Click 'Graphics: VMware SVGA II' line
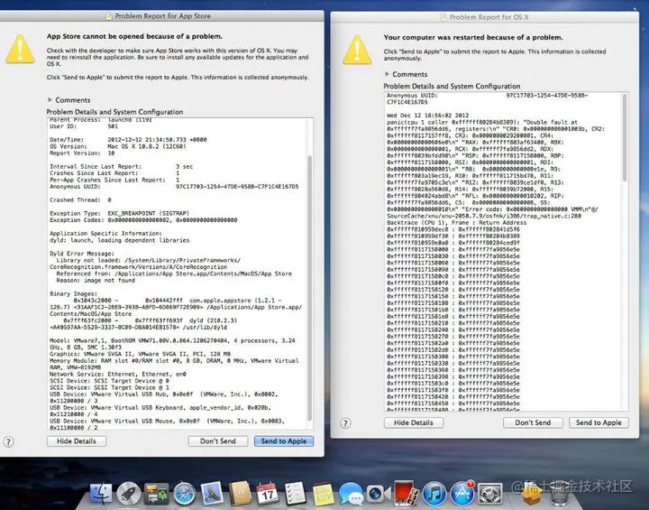This screenshot has width=649, height=510. pyautogui.click(x=140, y=354)
